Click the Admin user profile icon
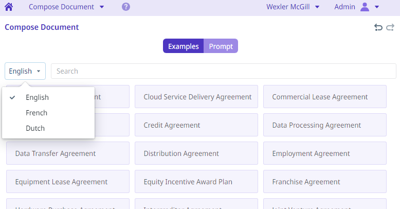 coord(365,7)
